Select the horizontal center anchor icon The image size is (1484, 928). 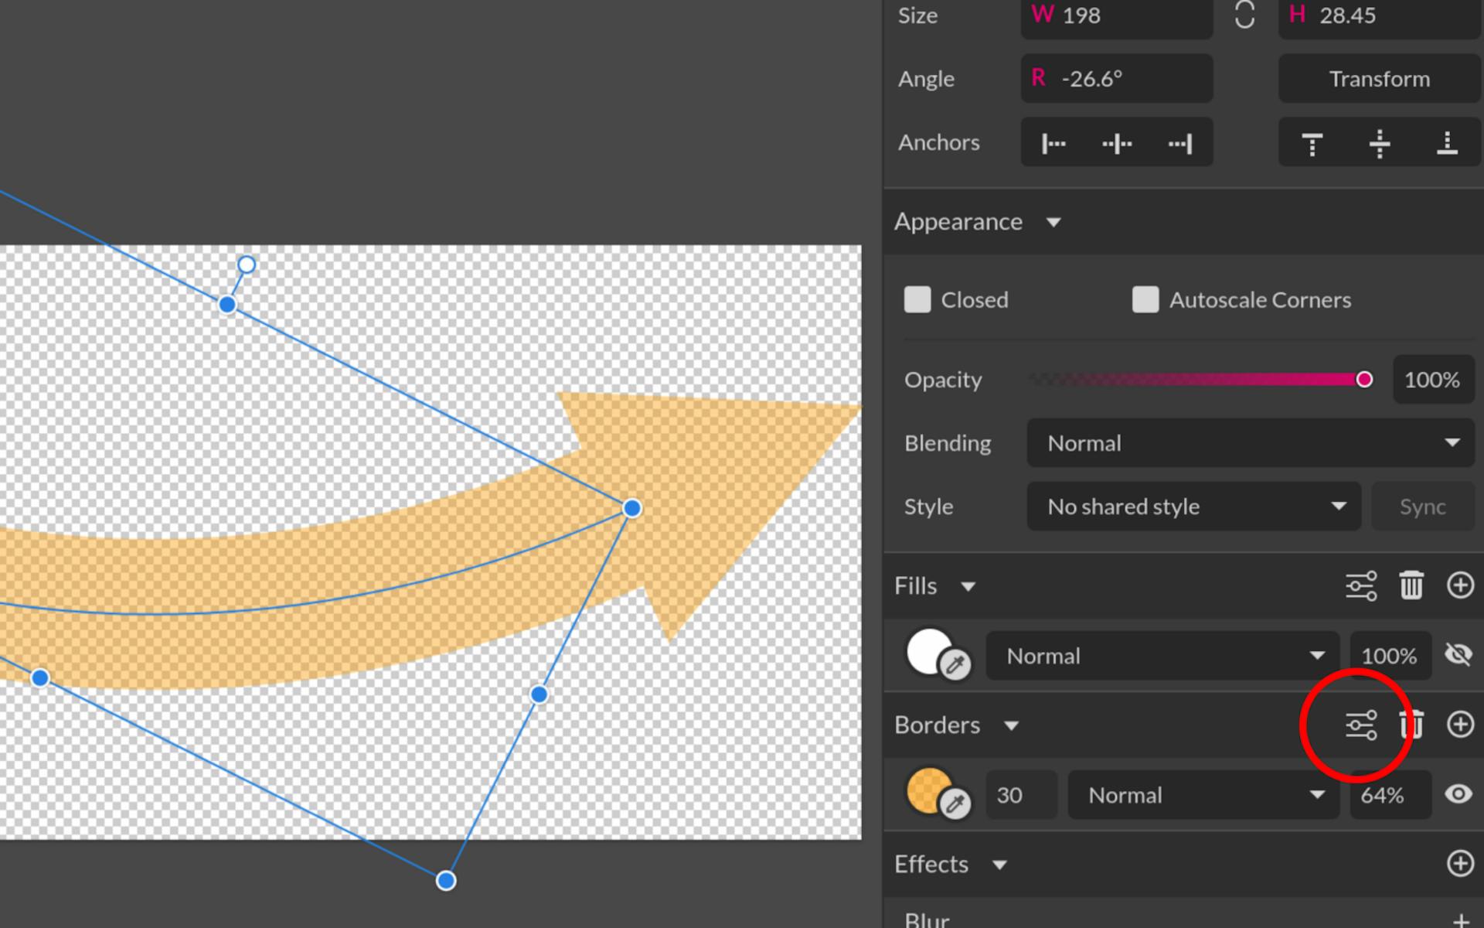[1116, 142]
